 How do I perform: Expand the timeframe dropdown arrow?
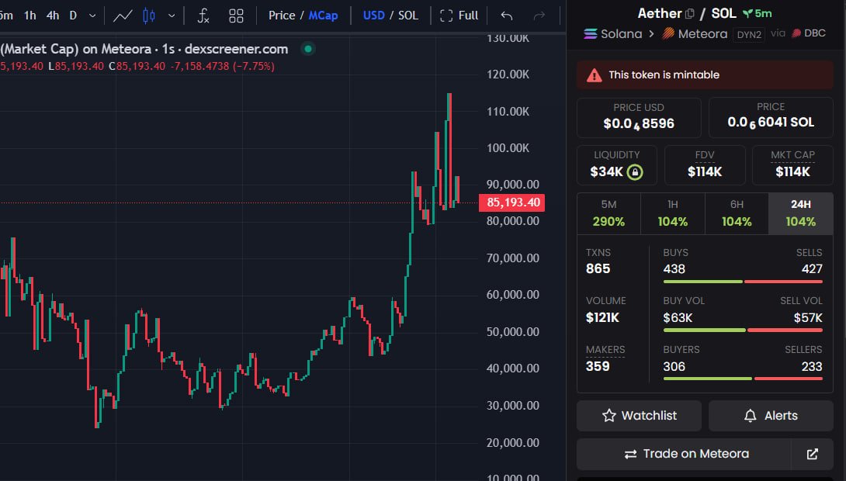coord(92,16)
